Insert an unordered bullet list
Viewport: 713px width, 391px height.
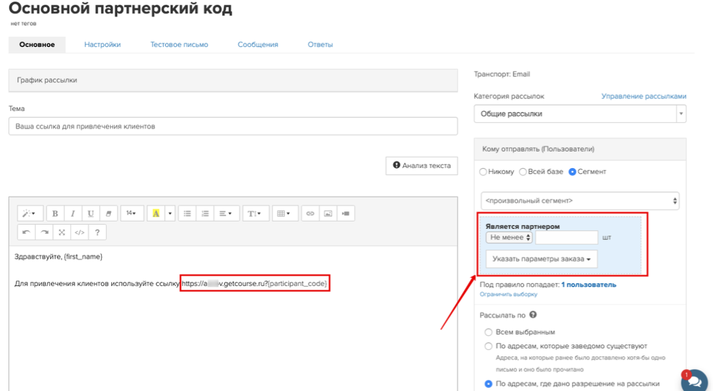188,213
